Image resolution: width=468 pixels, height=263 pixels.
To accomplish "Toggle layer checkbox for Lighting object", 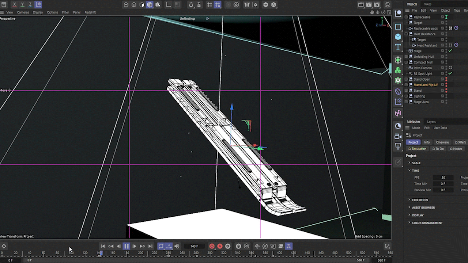I will pos(442,96).
